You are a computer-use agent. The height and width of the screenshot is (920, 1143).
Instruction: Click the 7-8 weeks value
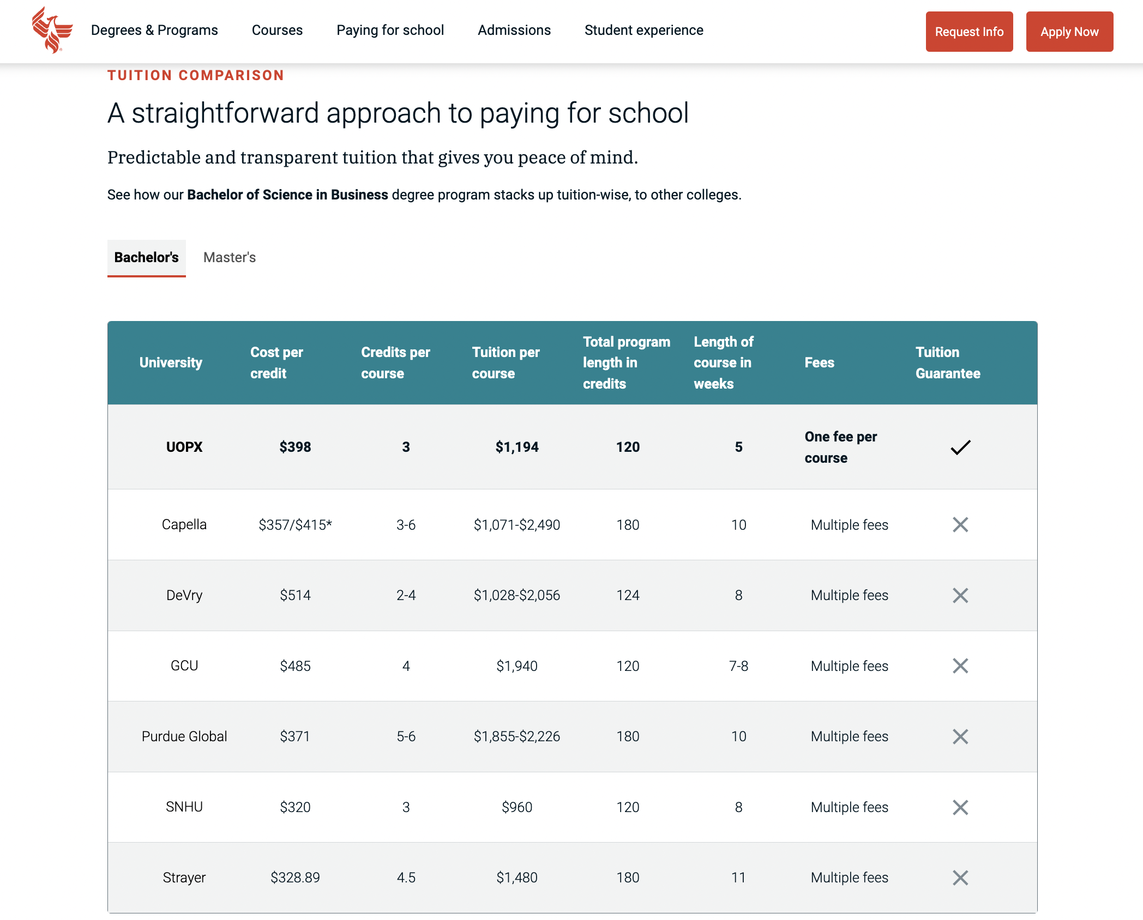point(739,666)
